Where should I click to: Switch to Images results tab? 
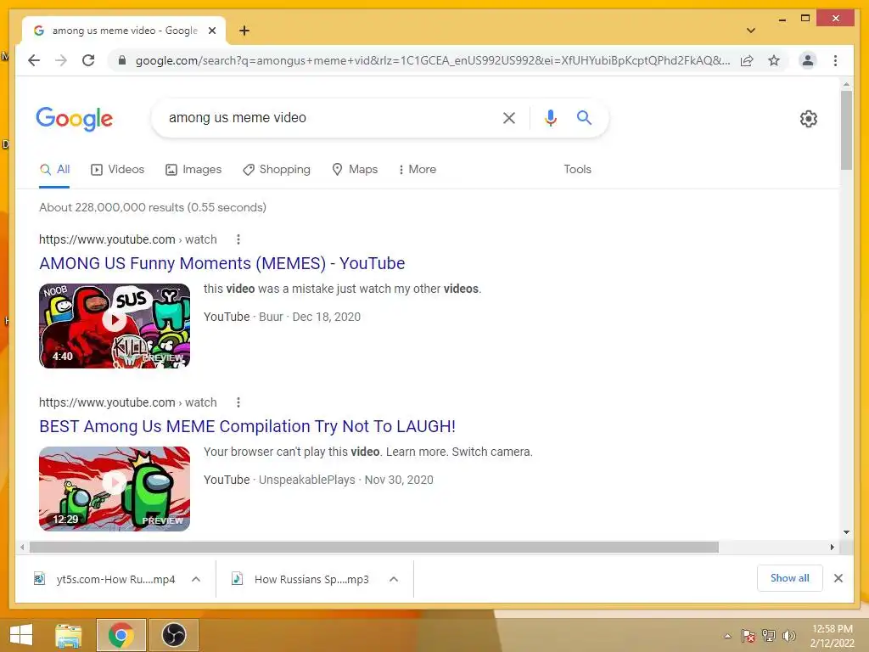[193, 170]
